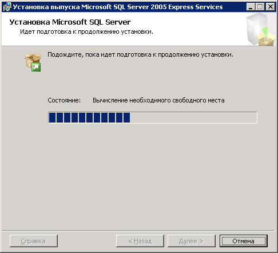278x253 pixels.
Task: Click the Справка help button
Action: (x=34, y=241)
